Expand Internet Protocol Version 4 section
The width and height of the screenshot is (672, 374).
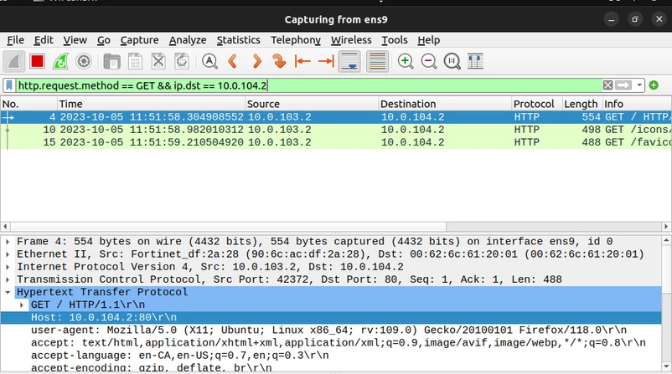click(x=8, y=267)
